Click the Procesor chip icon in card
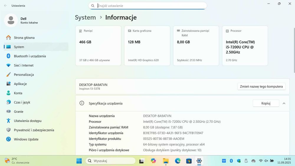 click(227, 31)
